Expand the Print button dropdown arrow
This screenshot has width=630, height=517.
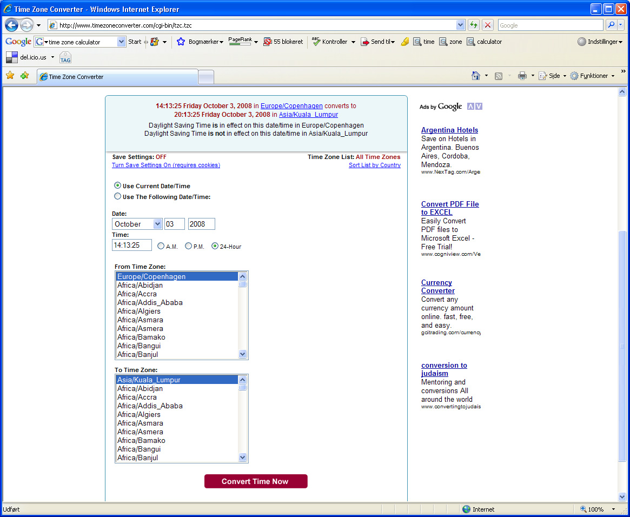533,76
